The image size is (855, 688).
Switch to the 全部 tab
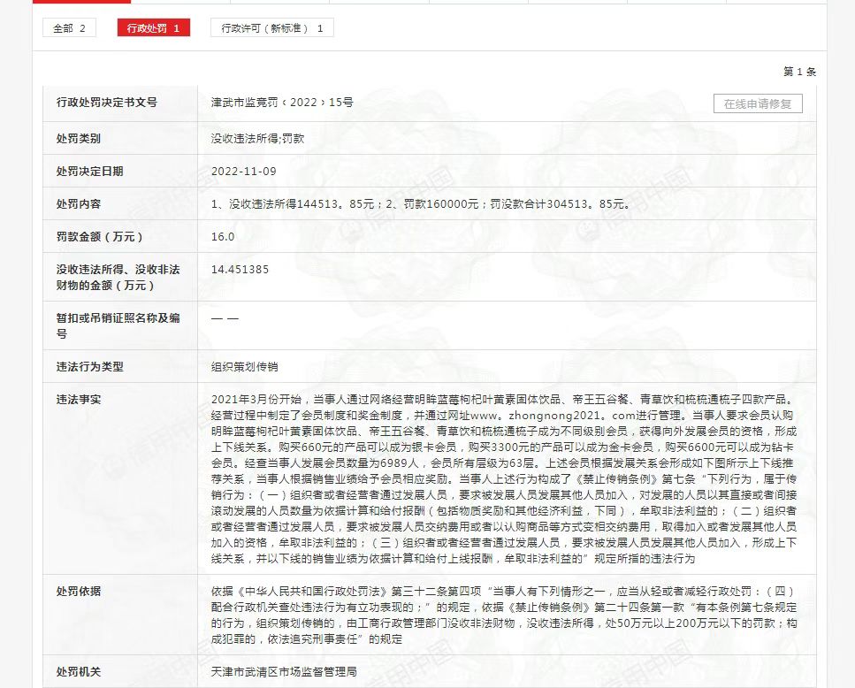coord(69,28)
